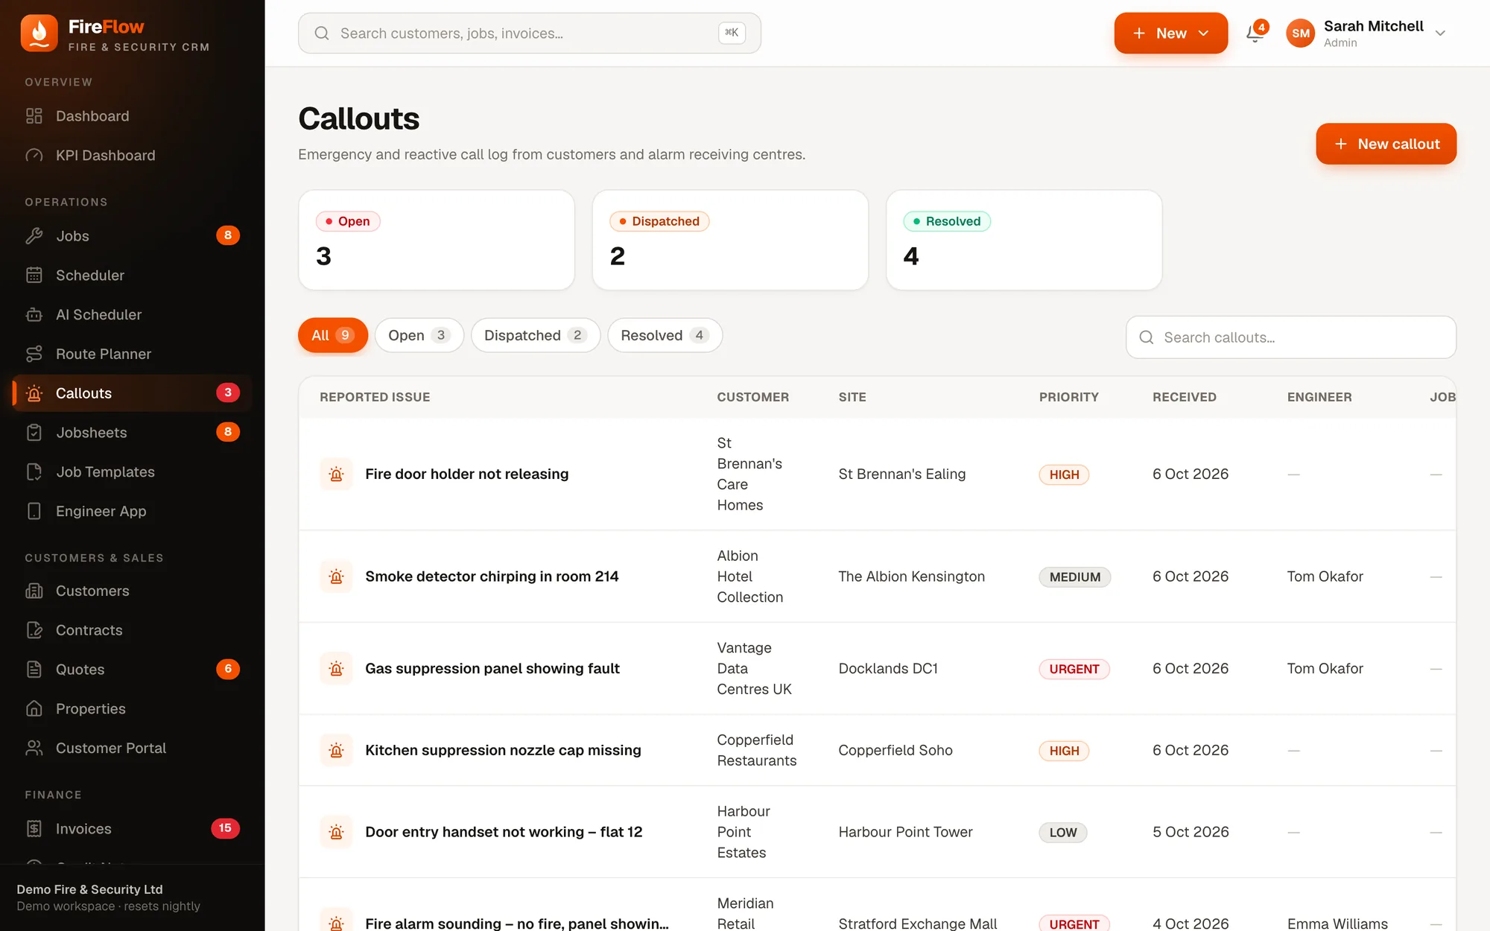The width and height of the screenshot is (1490, 931).
Task: Expand the Sarah Mitchell account menu chevron
Action: pyautogui.click(x=1440, y=34)
